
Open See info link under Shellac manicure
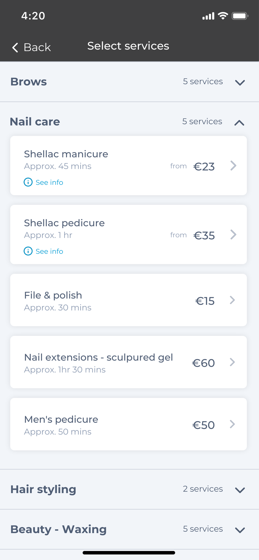tap(49, 182)
